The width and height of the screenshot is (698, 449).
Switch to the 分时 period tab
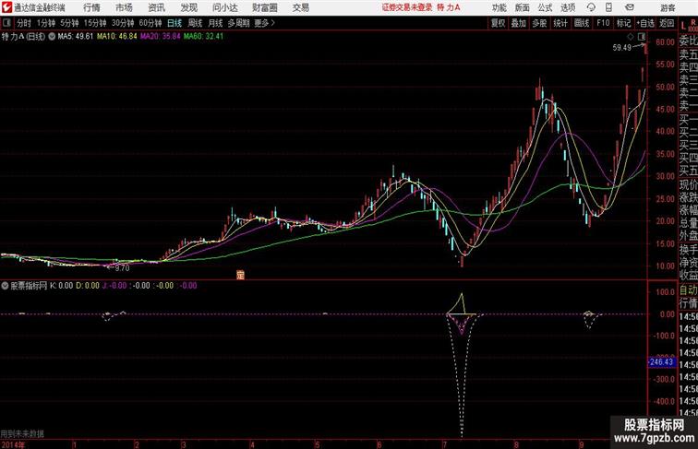(x=24, y=23)
